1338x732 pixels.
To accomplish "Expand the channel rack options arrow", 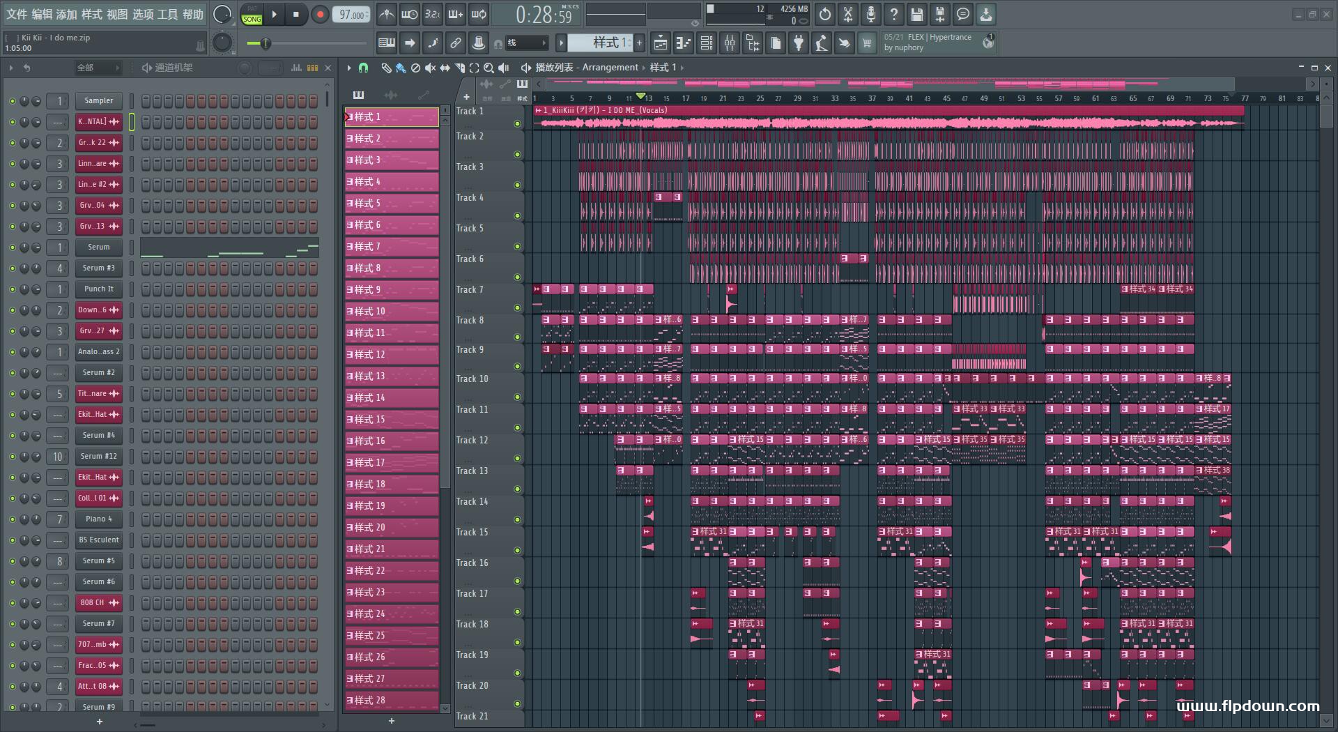I will pos(11,68).
